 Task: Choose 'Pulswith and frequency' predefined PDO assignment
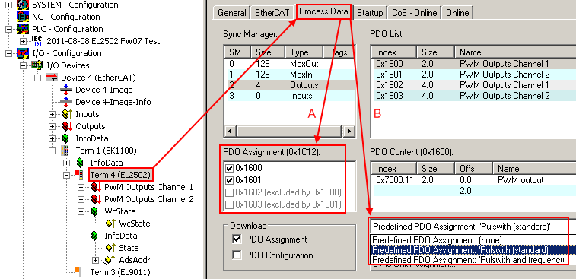point(469,260)
